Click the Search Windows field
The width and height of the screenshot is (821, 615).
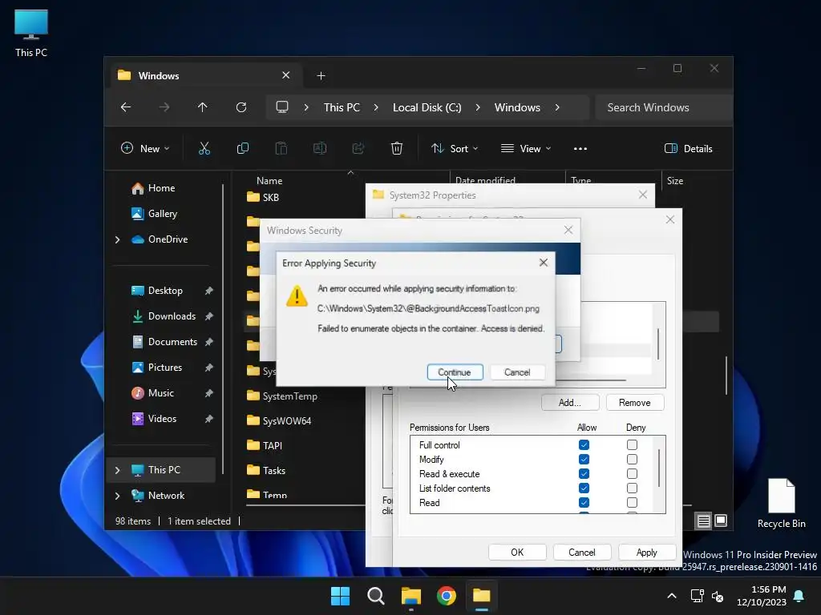tap(663, 107)
